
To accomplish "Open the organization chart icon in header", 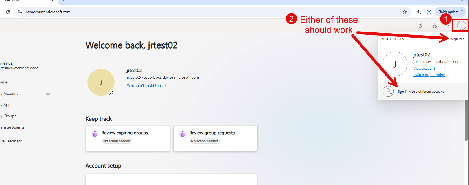I will 435,26.
